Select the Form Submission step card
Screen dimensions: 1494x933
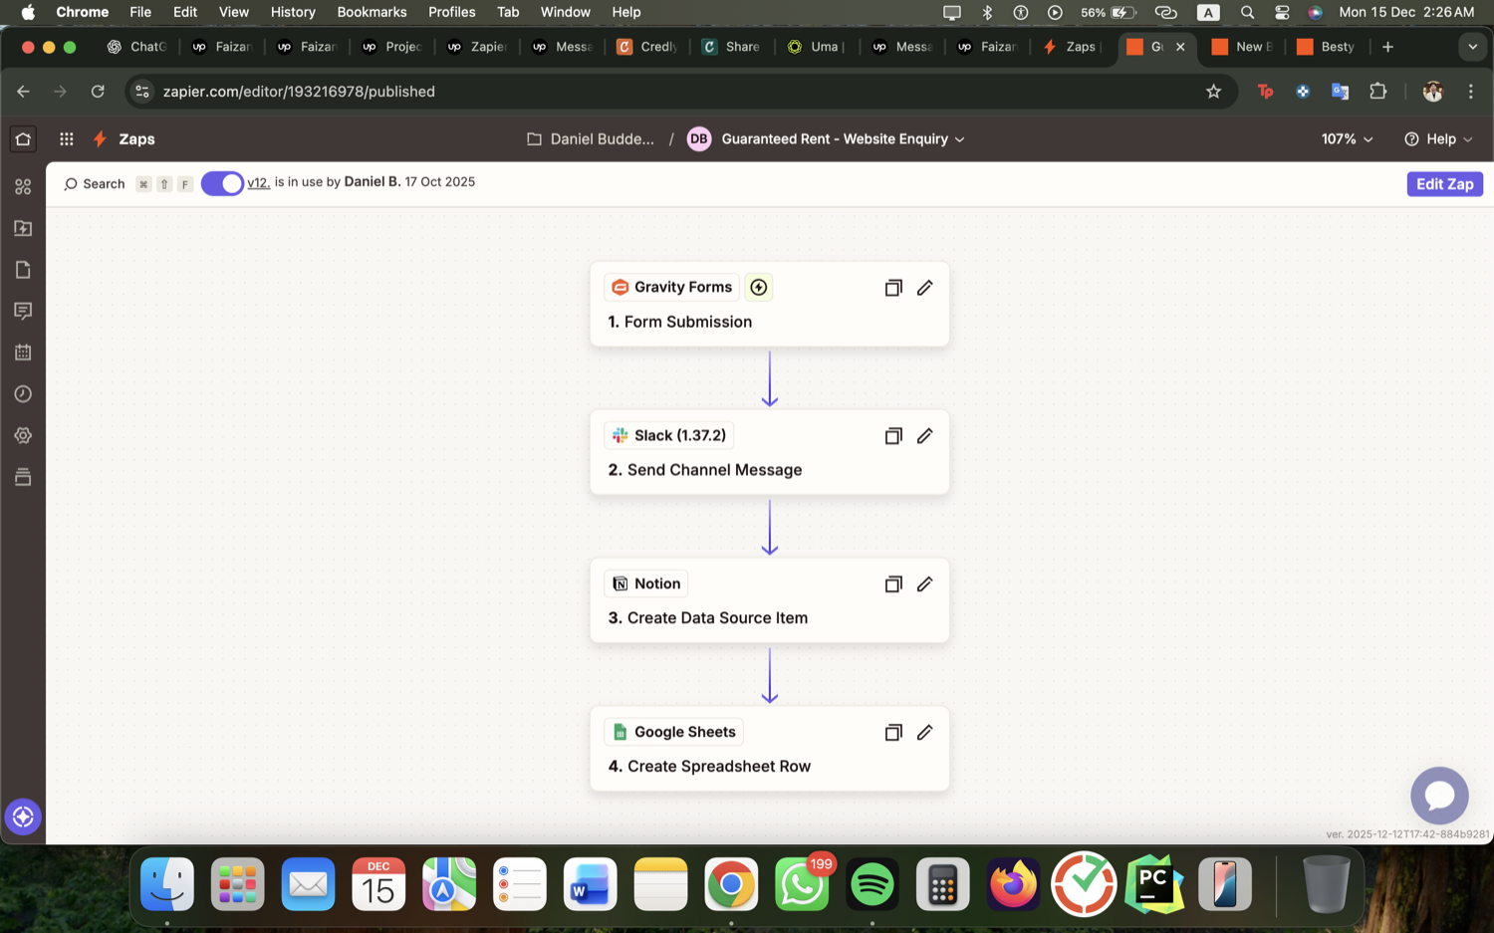point(769,305)
